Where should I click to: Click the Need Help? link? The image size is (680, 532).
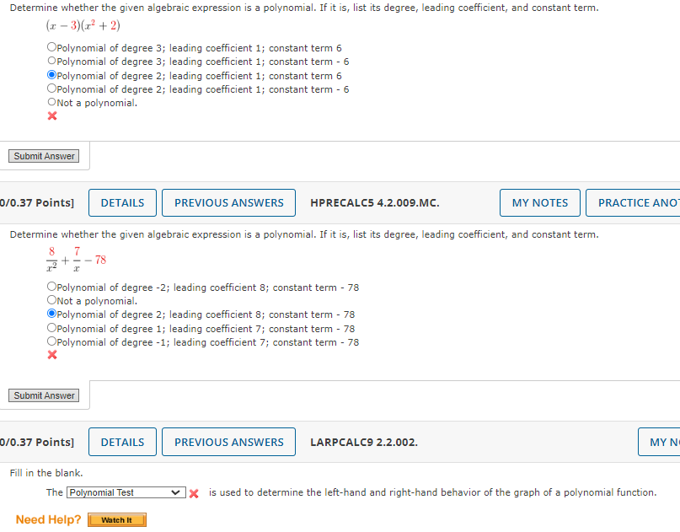click(x=48, y=519)
